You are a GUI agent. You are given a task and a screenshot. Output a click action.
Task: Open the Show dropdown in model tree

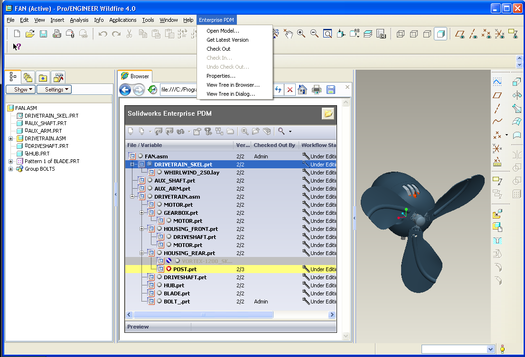coord(21,89)
